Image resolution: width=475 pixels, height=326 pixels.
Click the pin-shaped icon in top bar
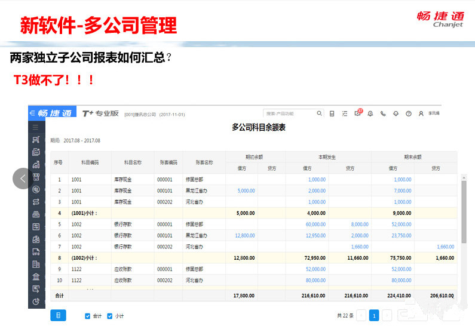(396, 113)
